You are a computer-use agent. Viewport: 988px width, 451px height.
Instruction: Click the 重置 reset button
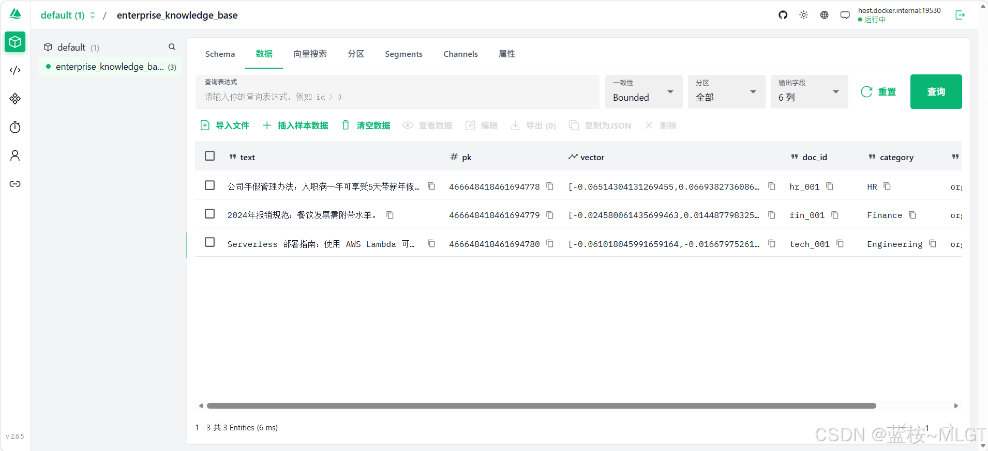click(878, 91)
